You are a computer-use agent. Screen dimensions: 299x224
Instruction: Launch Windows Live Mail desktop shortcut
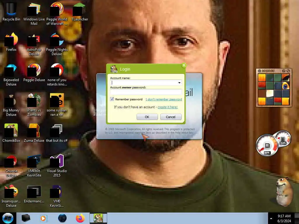(34, 14)
